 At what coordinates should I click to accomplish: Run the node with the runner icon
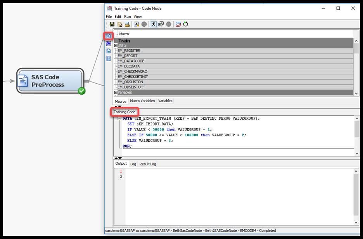click(x=153, y=24)
